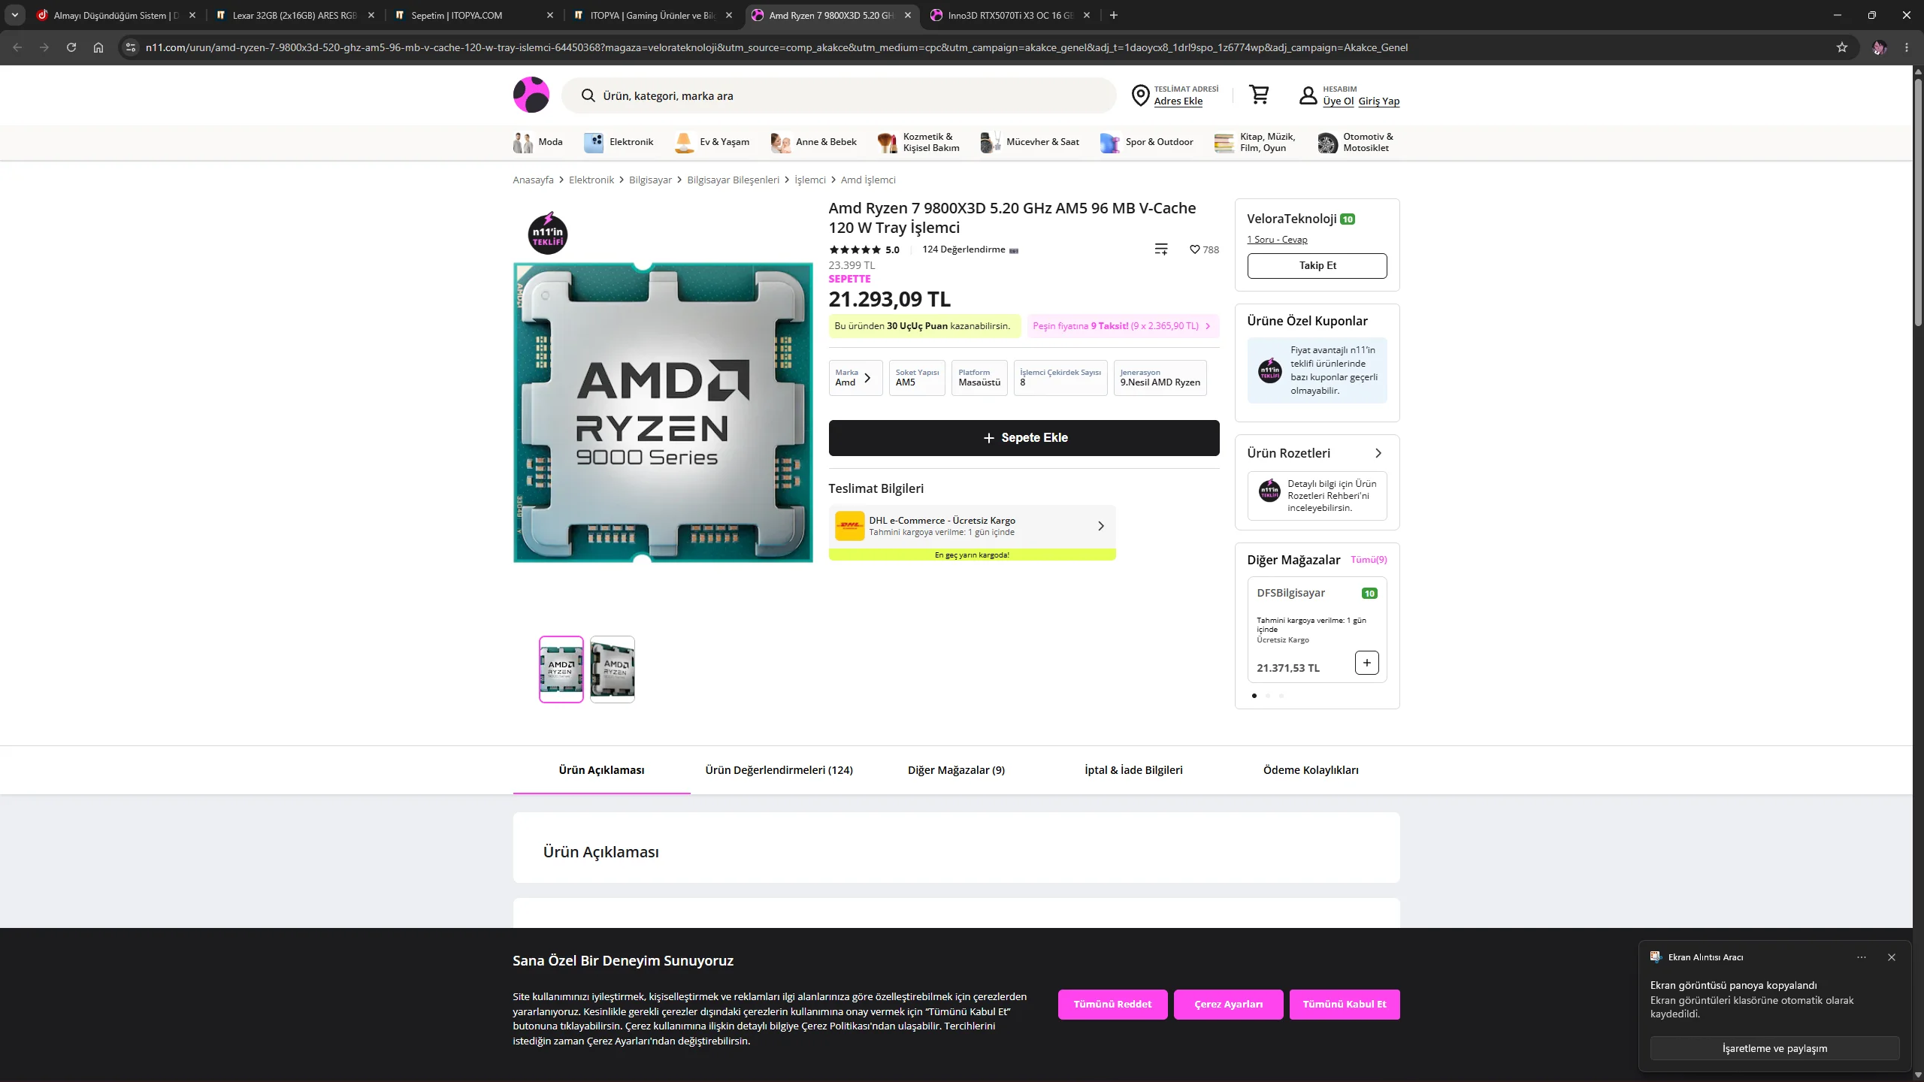Screen dimensions: 1924x1082
Task: Click the DHL carrier logo
Action: 849,526
